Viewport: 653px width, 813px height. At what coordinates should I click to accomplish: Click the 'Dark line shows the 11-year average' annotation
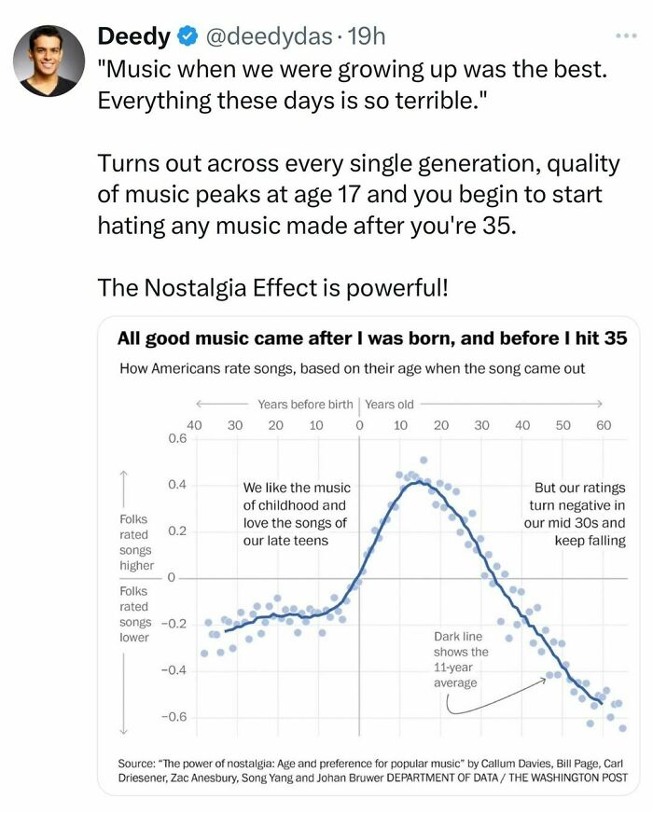pyautogui.click(x=461, y=659)
